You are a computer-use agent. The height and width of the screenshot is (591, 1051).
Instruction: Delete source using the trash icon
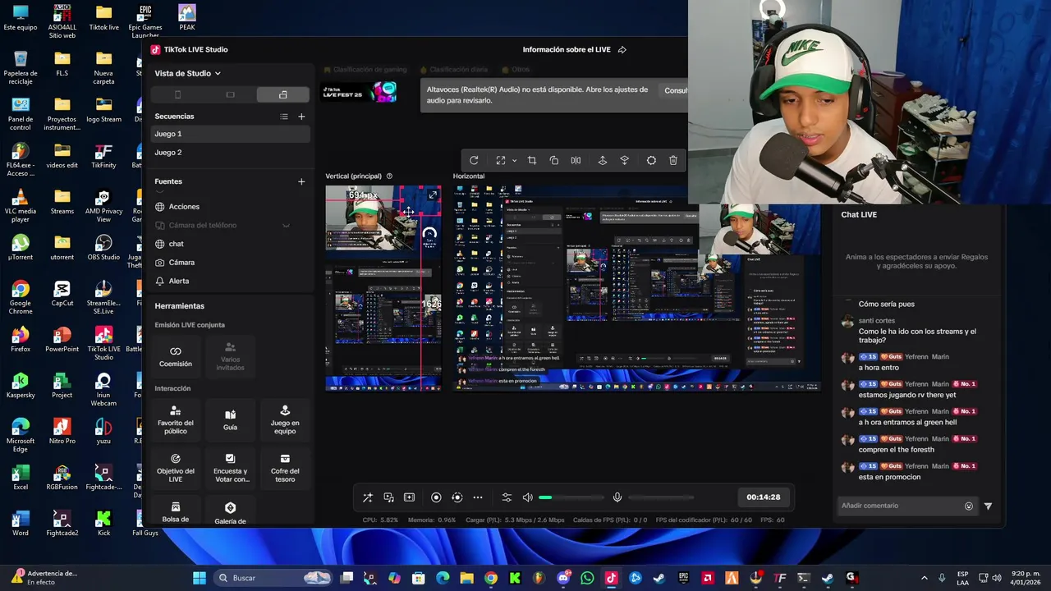click(x=673, y=161)
